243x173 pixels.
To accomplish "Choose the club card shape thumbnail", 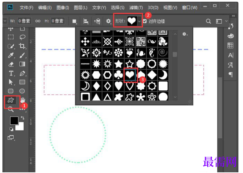I will click(x=119, y=75).
